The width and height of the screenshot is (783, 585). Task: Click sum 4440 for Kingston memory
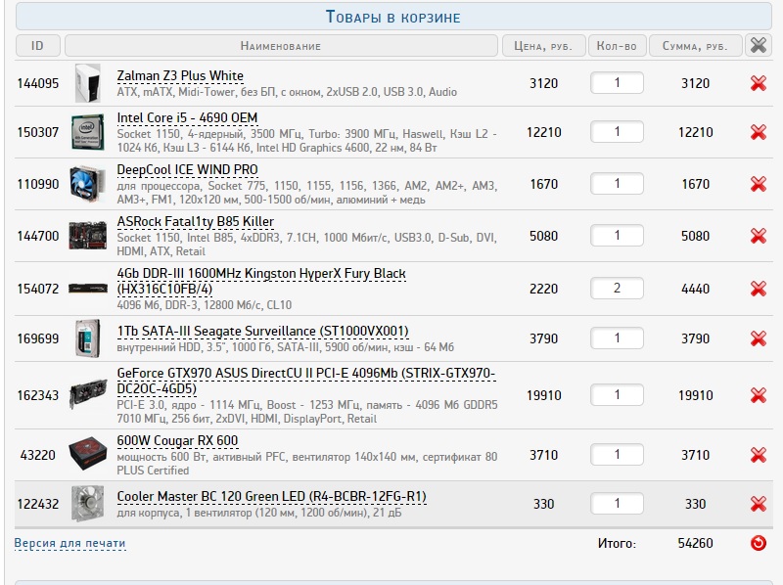click(695, 289)
